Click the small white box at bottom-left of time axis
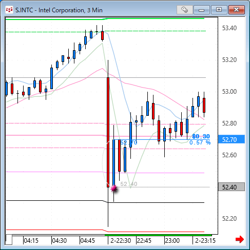The image size is (250, 250). (x=9, y=240)
